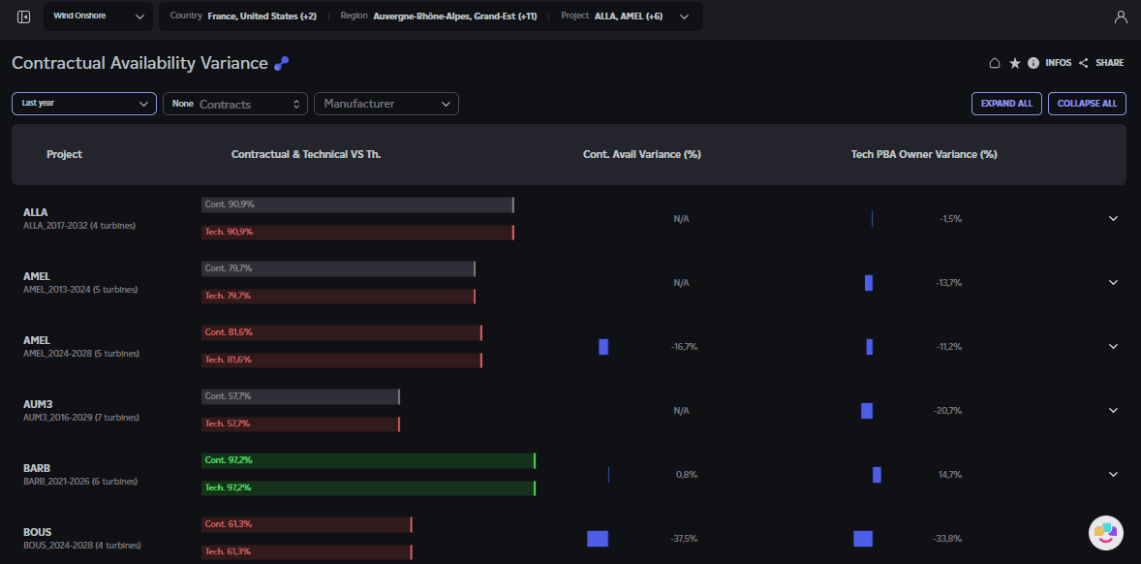Viewport: 1141px width, 564px height.
Task: Click the None Contracts stepper control
Action: pos(234,103)
